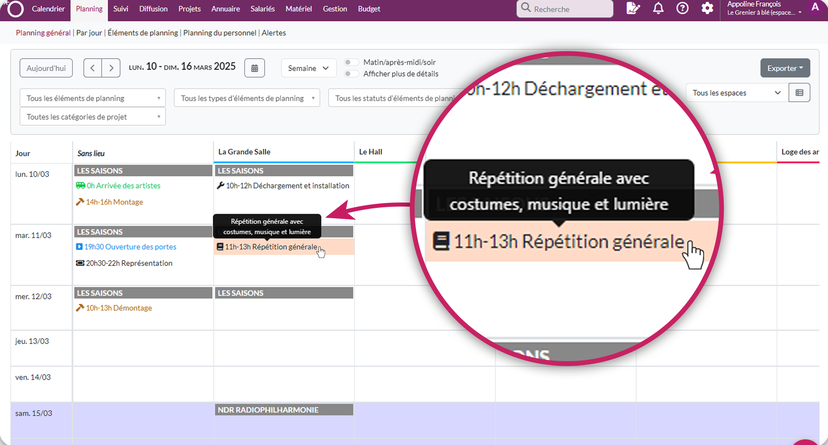The image size is (828, 445).
Task: Click the sam. 15/03 day cell
Action: click(42, 420)
